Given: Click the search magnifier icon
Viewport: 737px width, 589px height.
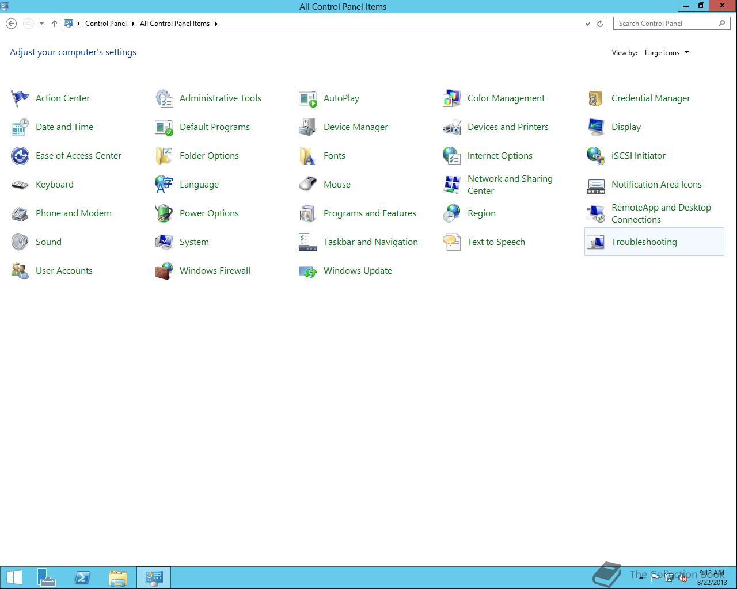Looking at the screenshot, I should coord(721,24).
